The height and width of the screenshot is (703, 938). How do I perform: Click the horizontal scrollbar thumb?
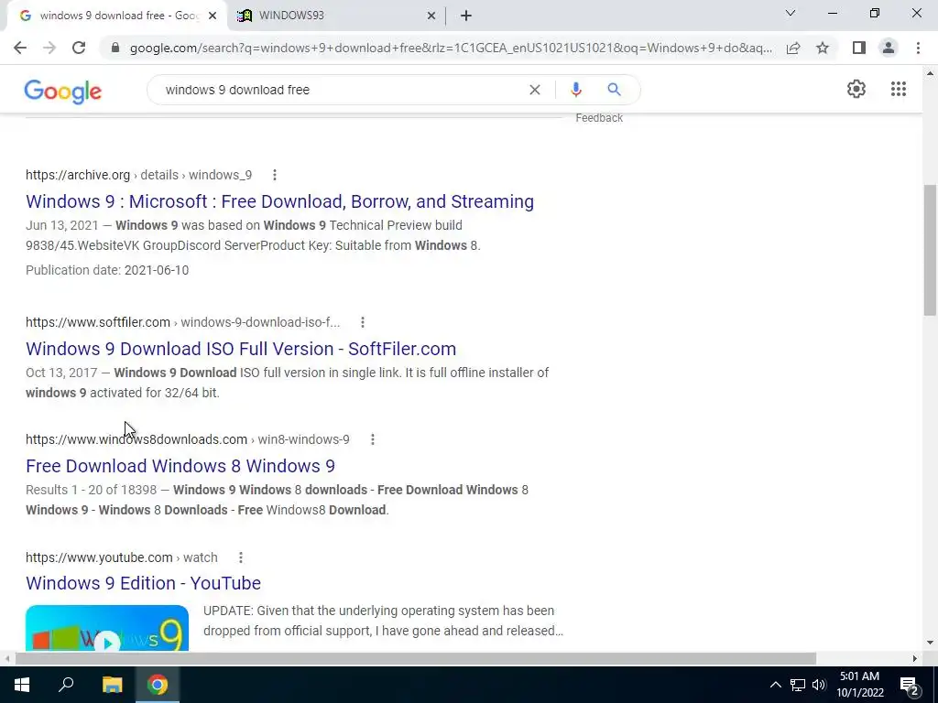click(x=416, y=658)
